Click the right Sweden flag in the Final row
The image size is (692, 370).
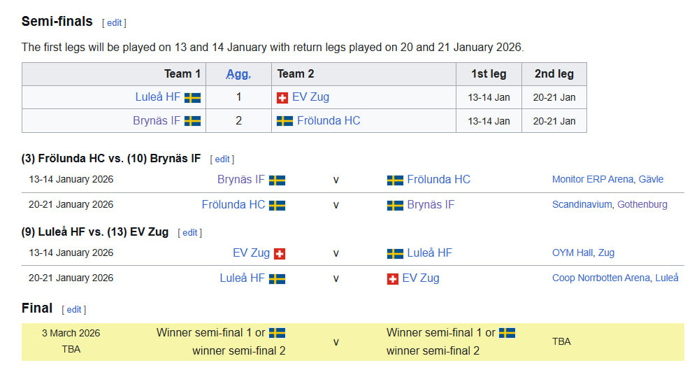(507, 333)
